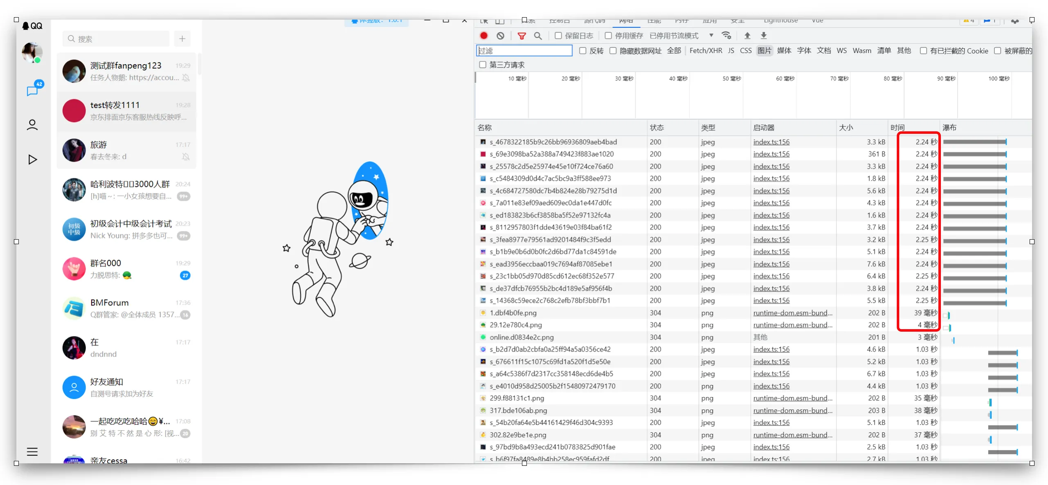Open DevTools network search magnifier

pyautogui.click(x=537, y=36)
